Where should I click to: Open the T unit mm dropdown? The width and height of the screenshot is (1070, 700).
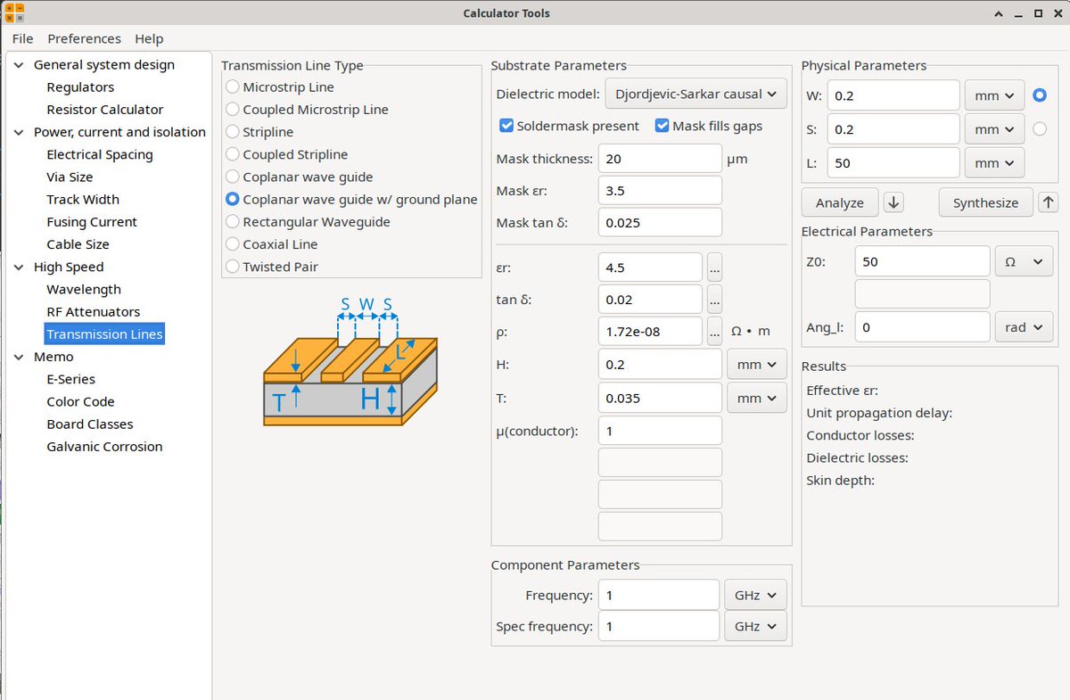pyautogui.click(x=757, y=398)
